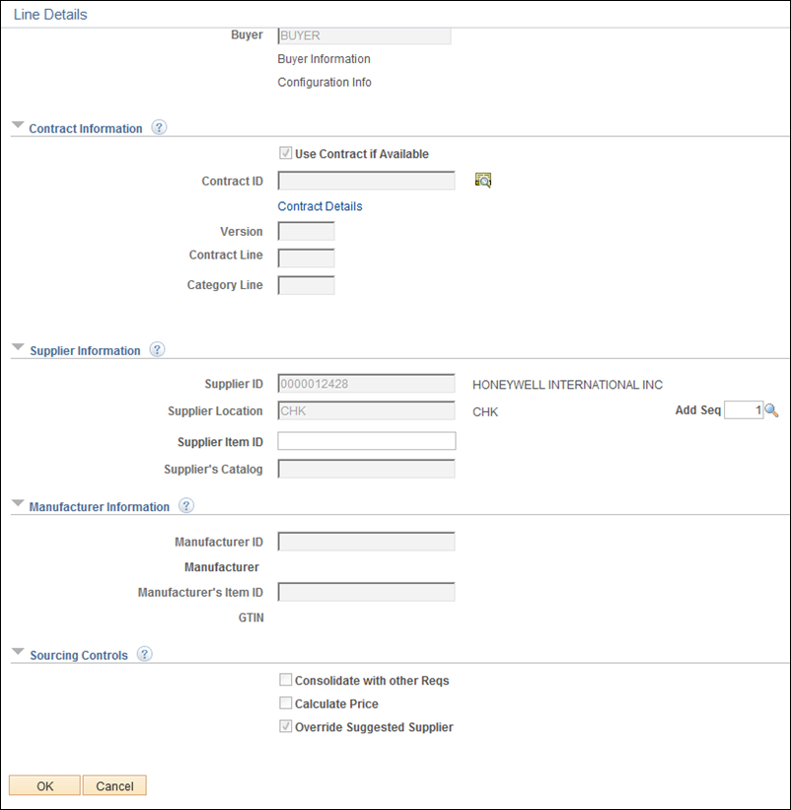Click the Add Seq number field

(x=744, y=410)
